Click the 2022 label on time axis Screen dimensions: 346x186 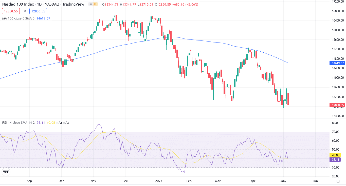(x=159, y=181)
